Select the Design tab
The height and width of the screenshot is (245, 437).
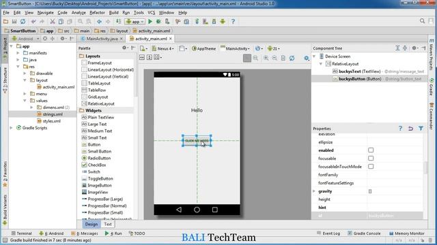pos(91,224)
